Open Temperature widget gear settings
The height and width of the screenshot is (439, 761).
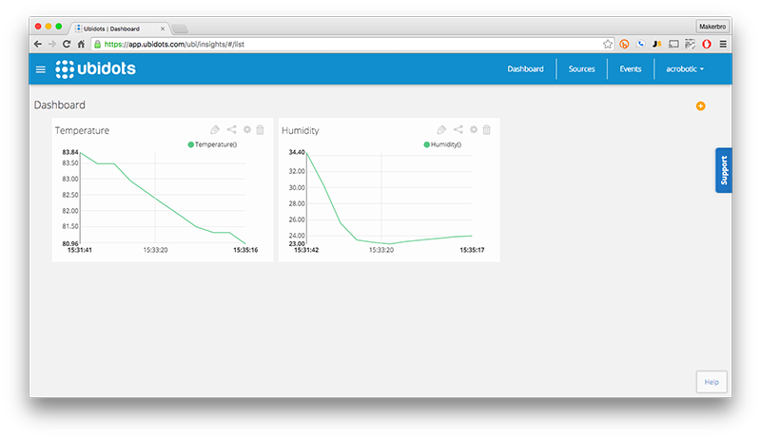click(x=247, y=130)
